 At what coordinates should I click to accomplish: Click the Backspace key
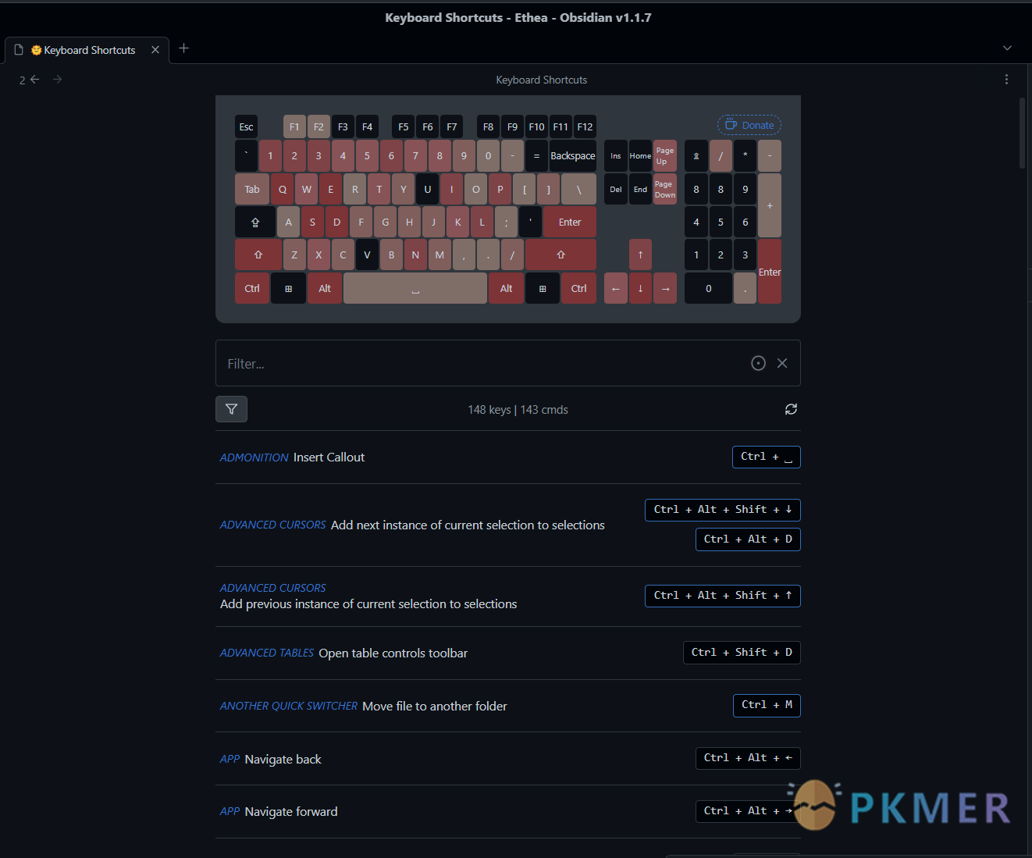pos(573,156)
